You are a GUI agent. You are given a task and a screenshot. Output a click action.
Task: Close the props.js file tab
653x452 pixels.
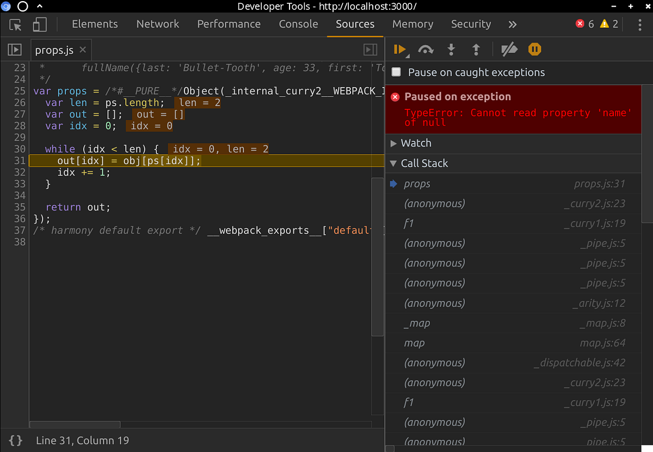(x=83, y=50)
